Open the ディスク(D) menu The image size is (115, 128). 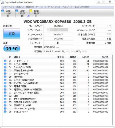54,7
